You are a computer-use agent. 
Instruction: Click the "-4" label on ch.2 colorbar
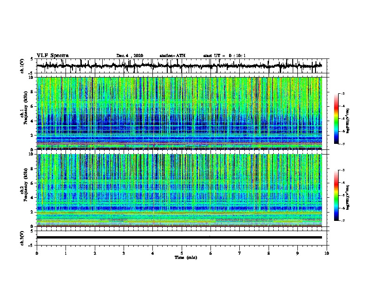click(342, 183)
